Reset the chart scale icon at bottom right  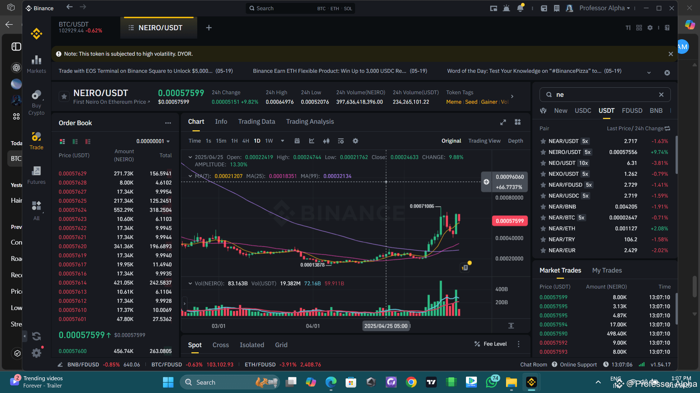click(x=511, y=326)
